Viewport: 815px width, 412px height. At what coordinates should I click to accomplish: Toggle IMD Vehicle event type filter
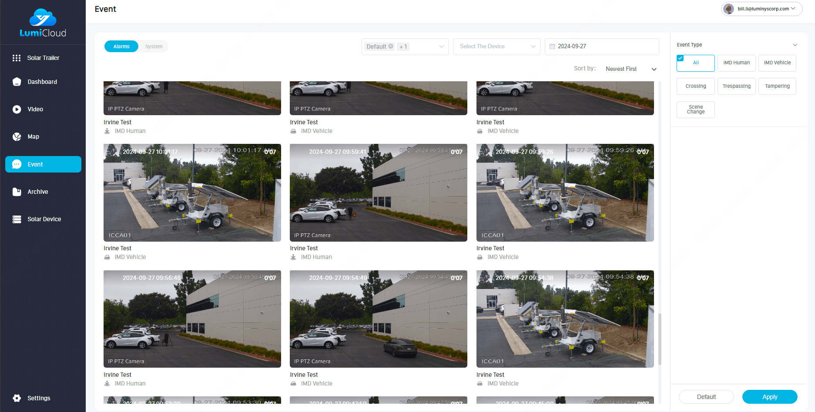777,63
